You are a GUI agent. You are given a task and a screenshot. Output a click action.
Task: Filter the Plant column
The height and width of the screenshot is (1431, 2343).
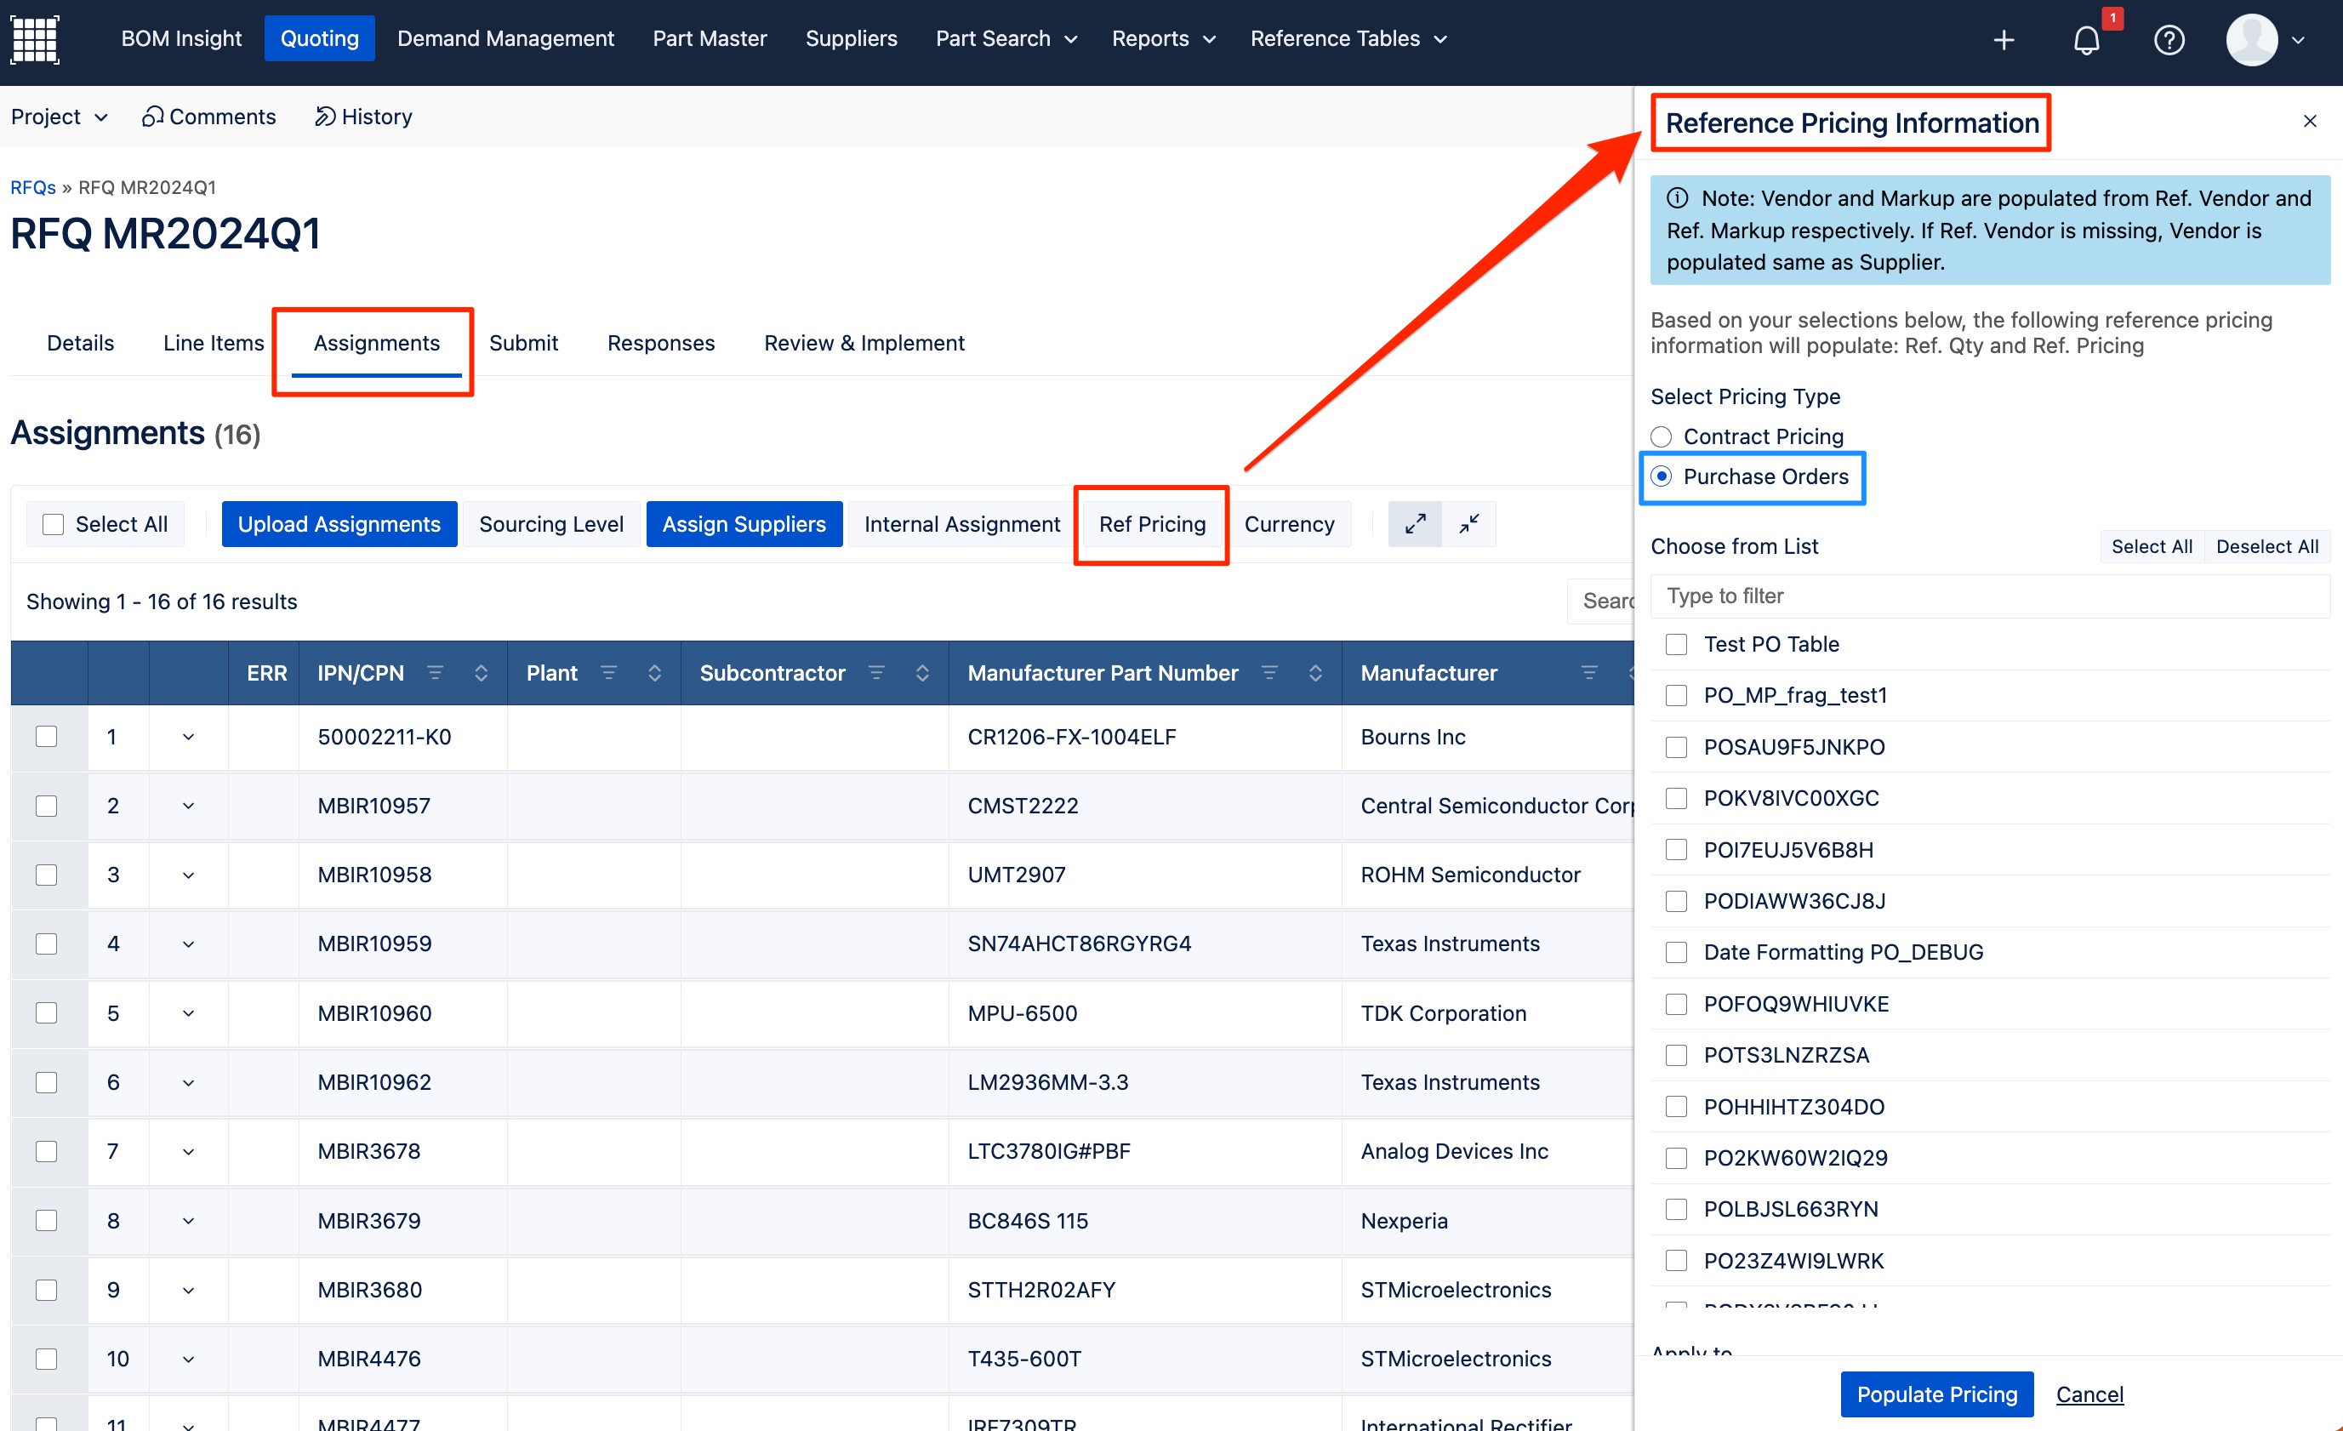click(609, 672)
